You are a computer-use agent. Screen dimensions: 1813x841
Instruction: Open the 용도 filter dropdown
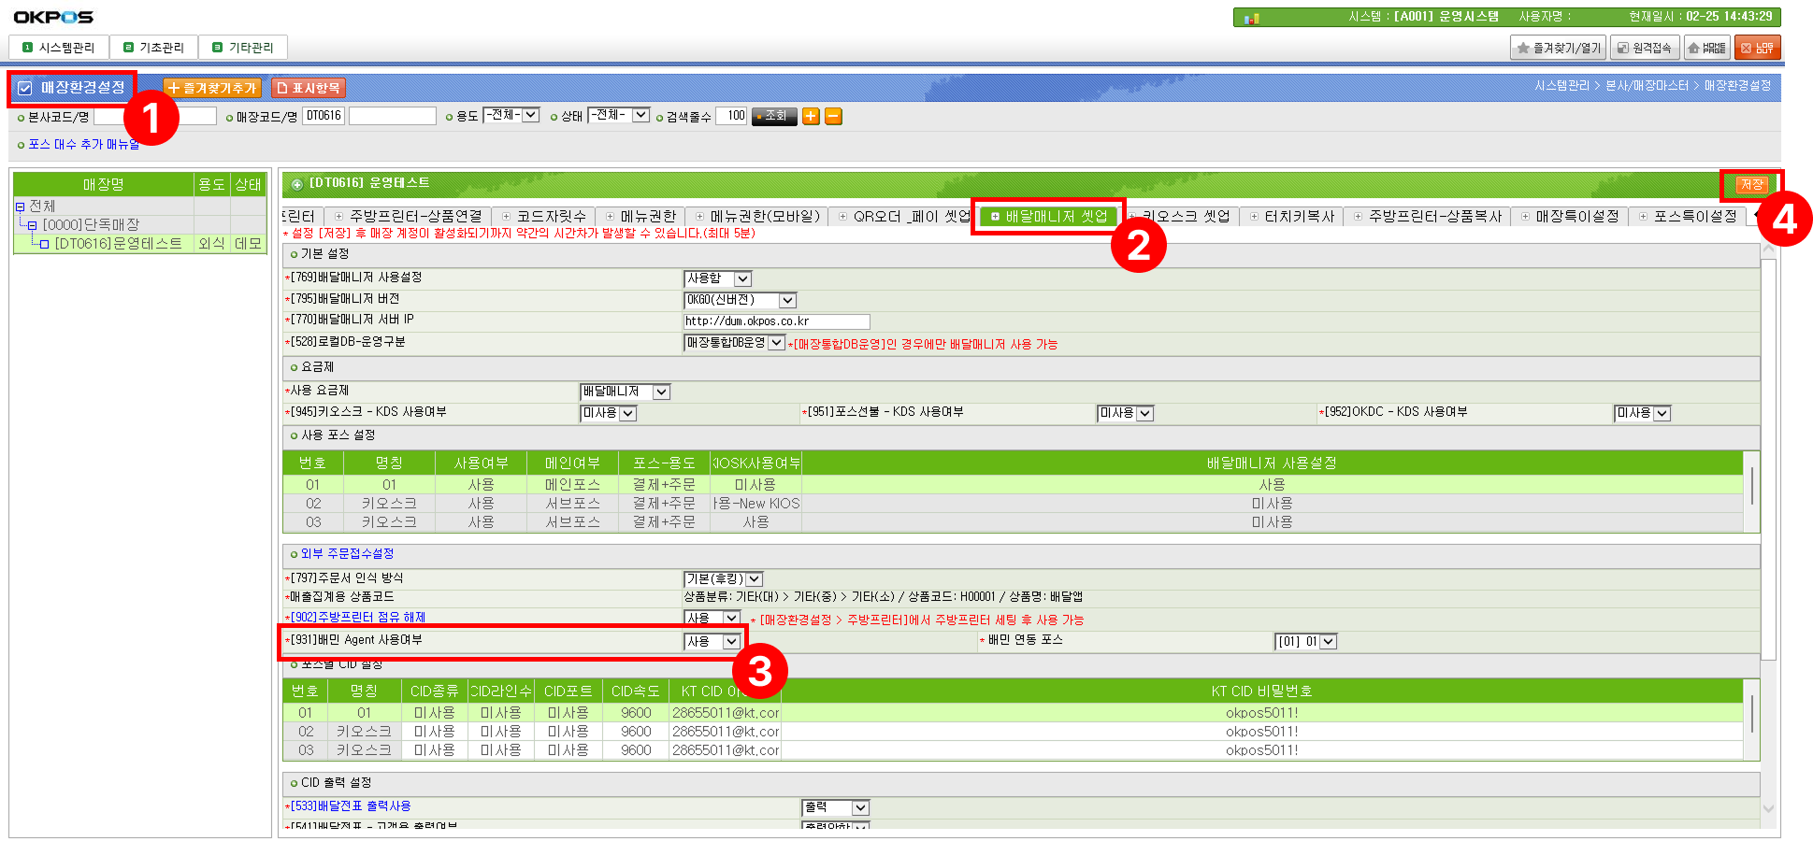[530, 115]
